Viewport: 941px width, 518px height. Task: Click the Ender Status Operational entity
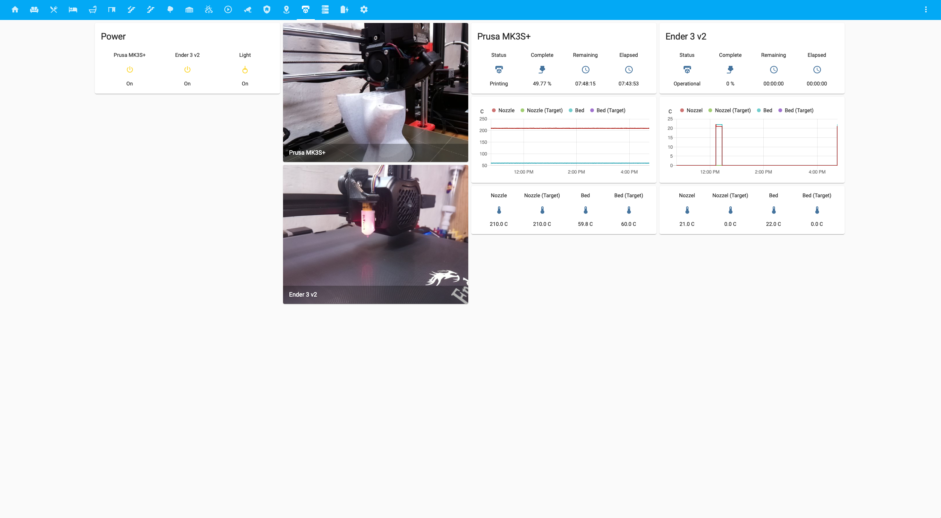[x=687, y=84]
